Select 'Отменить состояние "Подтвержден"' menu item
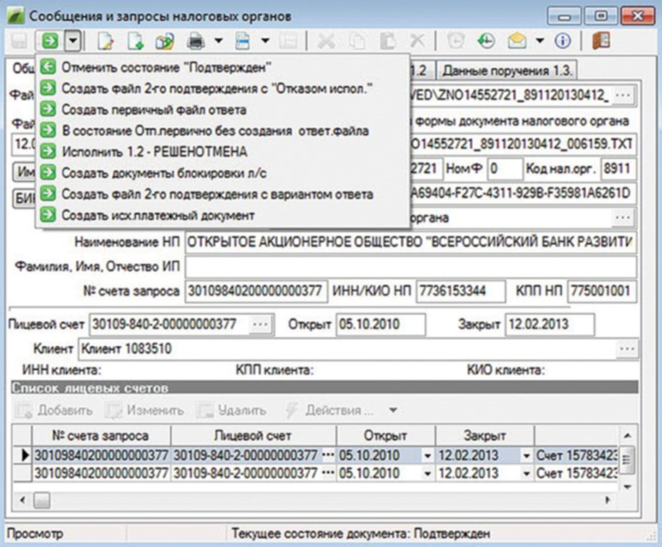662x547 pixels. (x=165, y=68)
